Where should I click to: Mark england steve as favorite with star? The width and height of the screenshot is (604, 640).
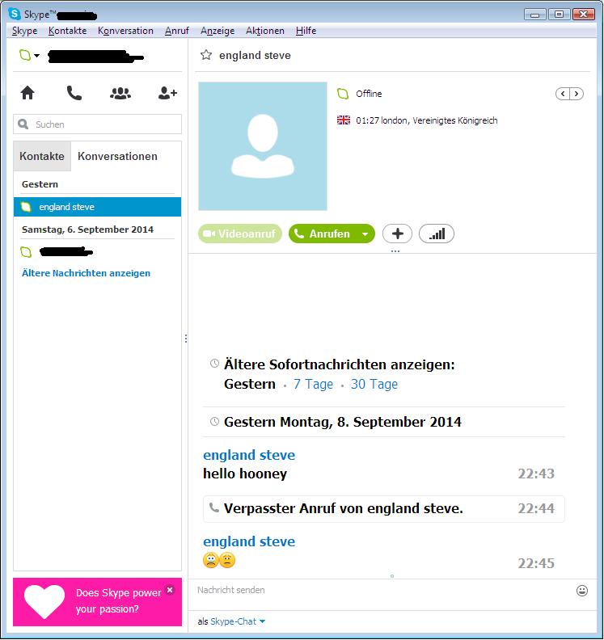[206, 55]
